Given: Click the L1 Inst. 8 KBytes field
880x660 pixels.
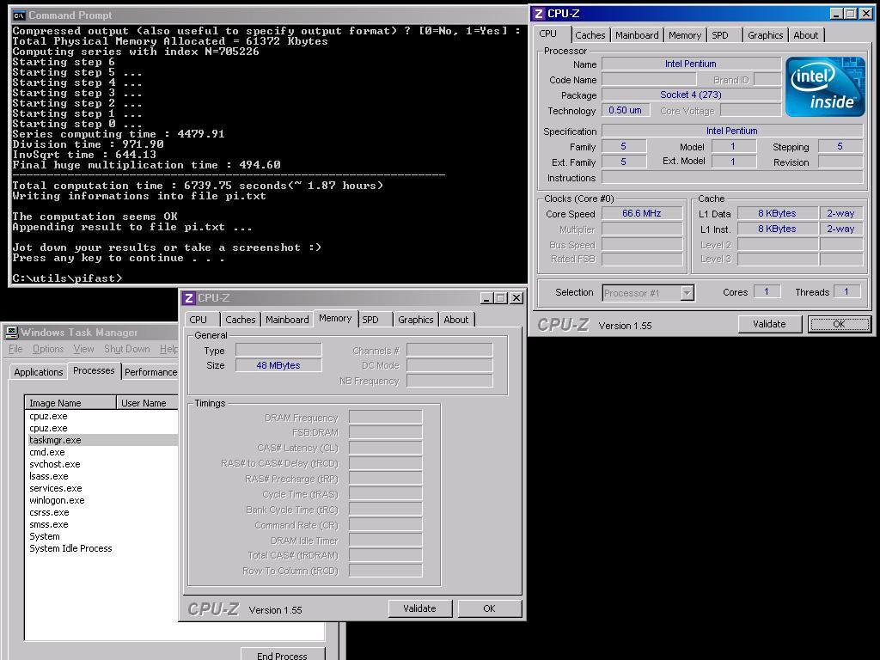Looking at the screenshot, I should tap(777, 229).
